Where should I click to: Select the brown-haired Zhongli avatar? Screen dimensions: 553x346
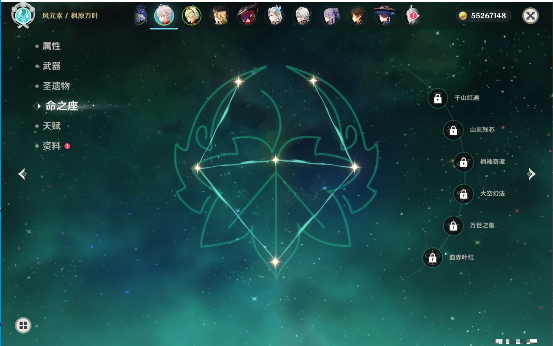(357, 16)
